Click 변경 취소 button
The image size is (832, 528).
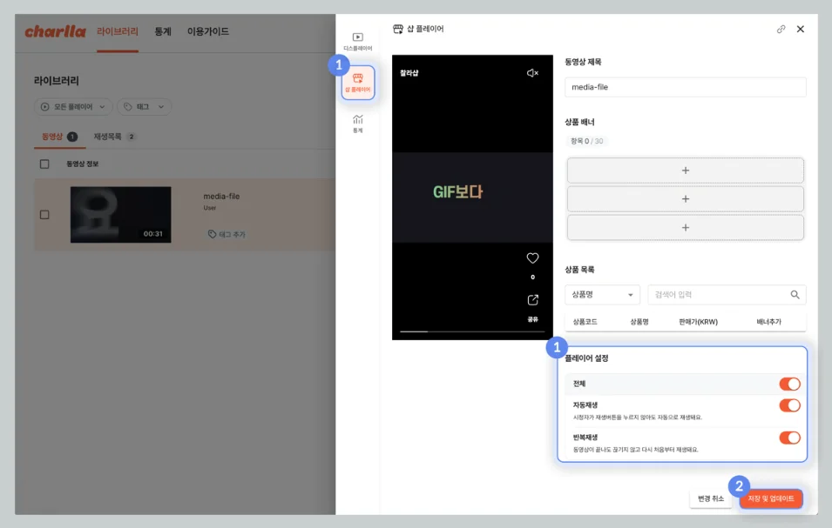pyautogui.click(x=711, y=499)
